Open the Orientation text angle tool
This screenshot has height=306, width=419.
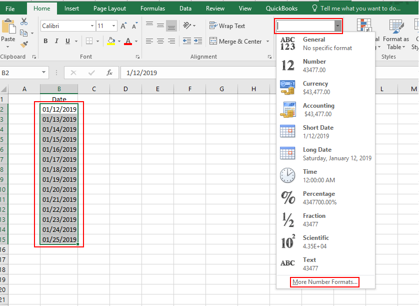tap(187, 26)
